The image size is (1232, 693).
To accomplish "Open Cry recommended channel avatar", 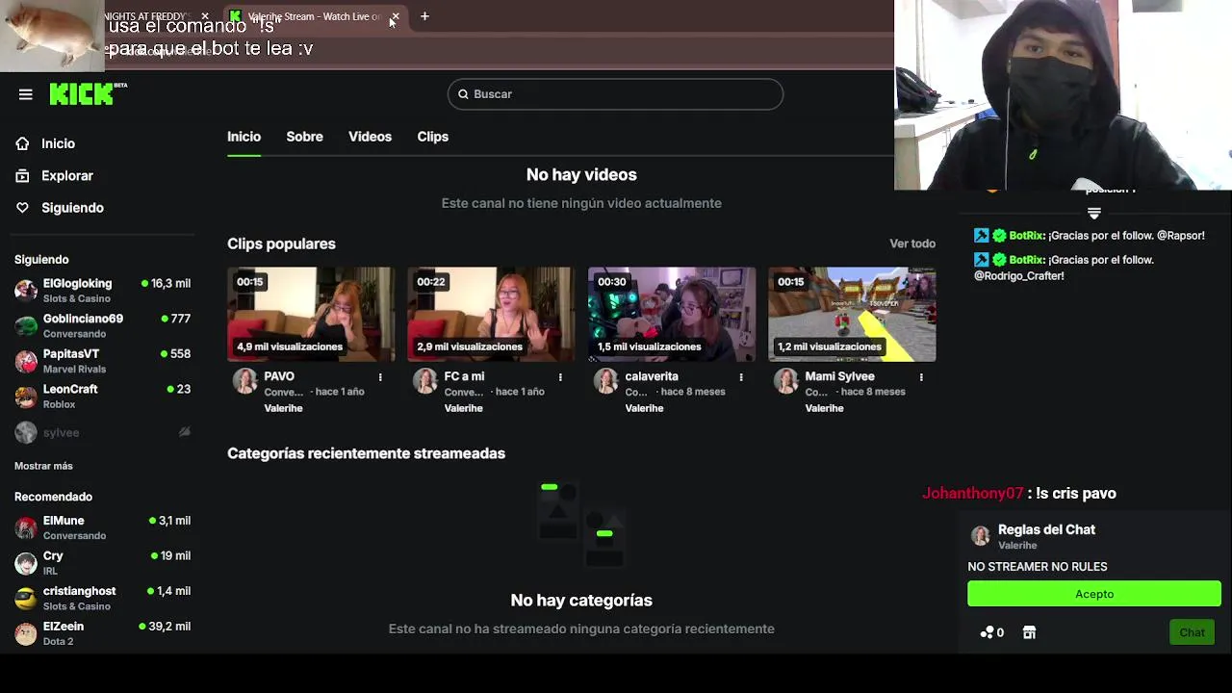I will pos(26,563).
